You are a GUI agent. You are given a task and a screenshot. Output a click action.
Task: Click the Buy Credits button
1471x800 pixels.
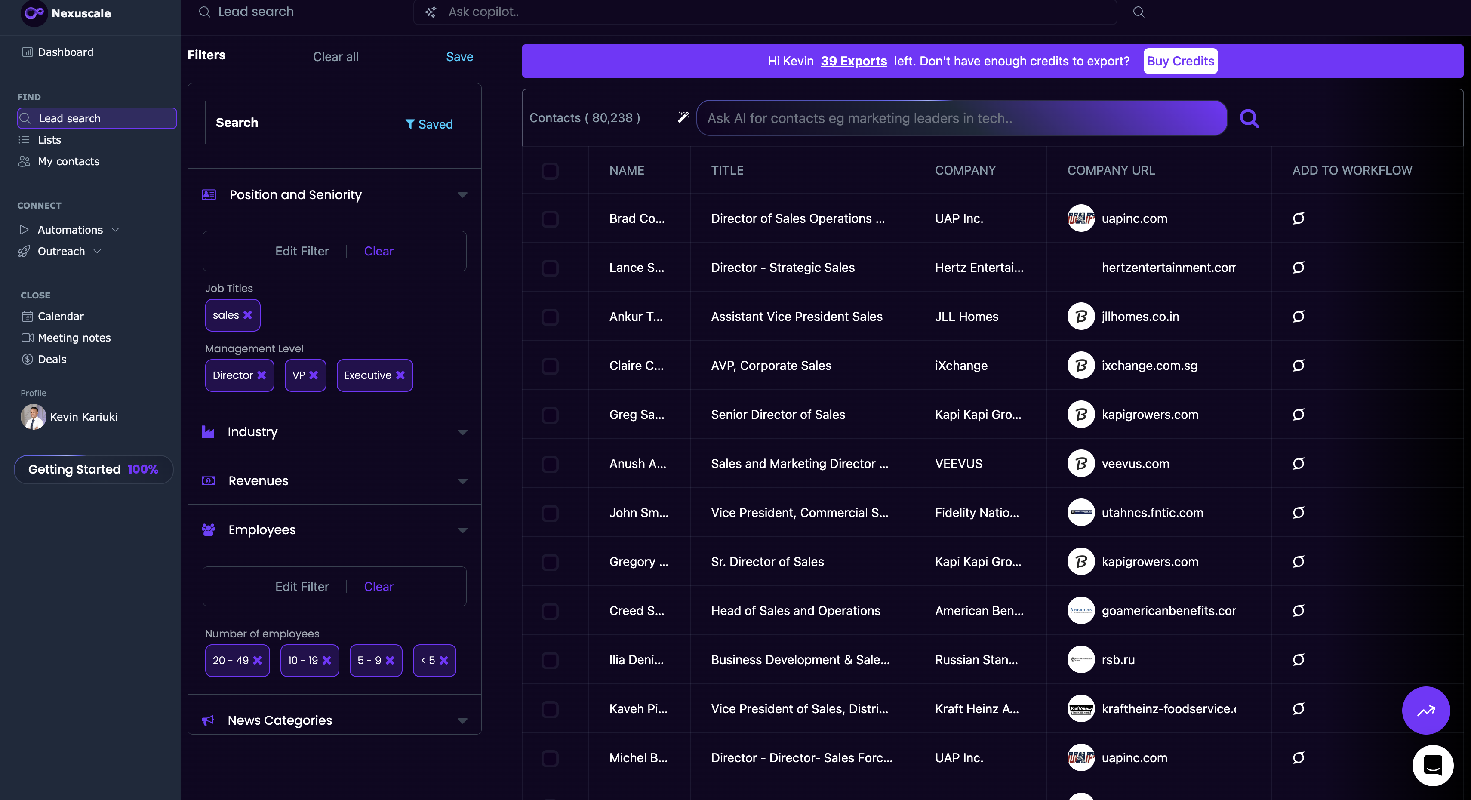click(x=1180, y=61)
